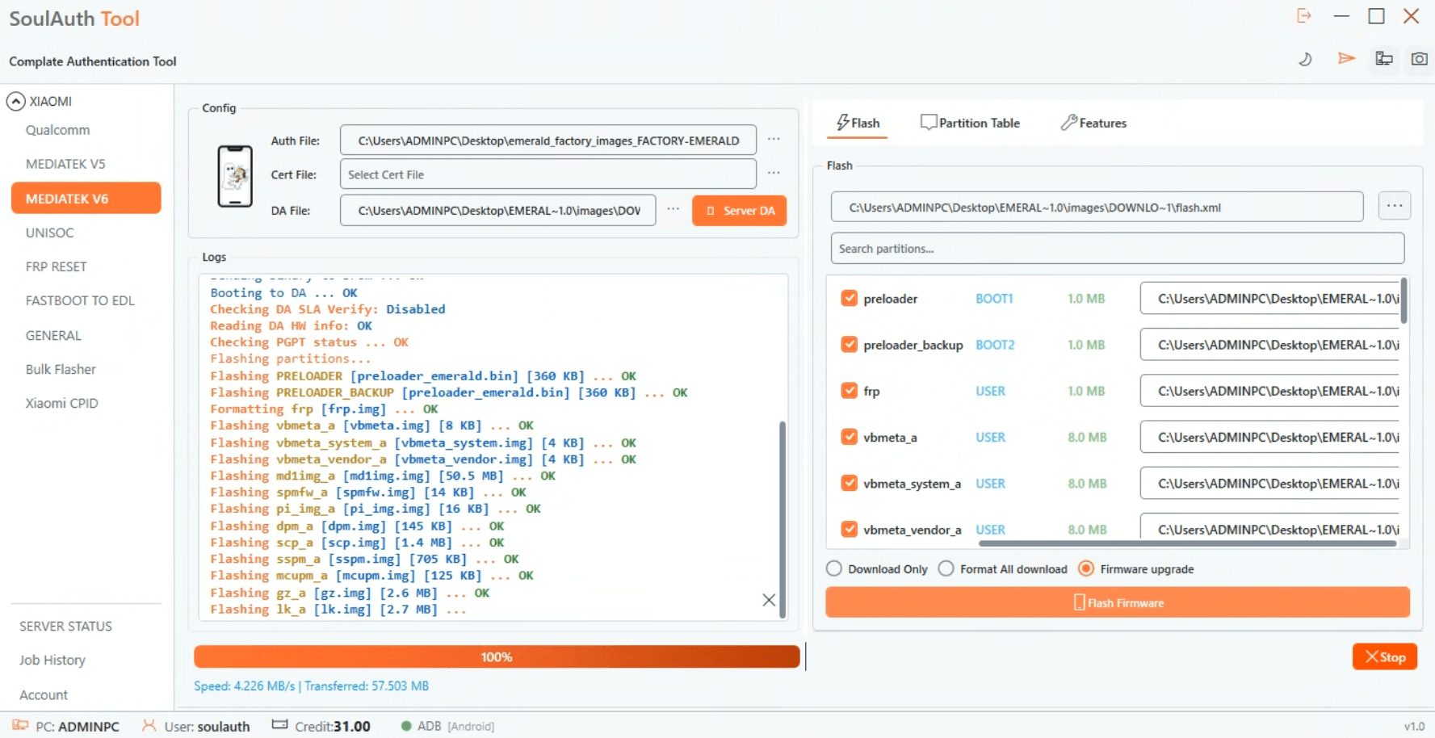The width and height of the screenshot is (1435, 738).
Task: Click the flash.xml path field
Action: pos(1097,207)
